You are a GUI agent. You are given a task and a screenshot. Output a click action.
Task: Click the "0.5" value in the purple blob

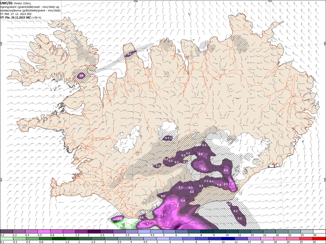click(x=203, y=169)
